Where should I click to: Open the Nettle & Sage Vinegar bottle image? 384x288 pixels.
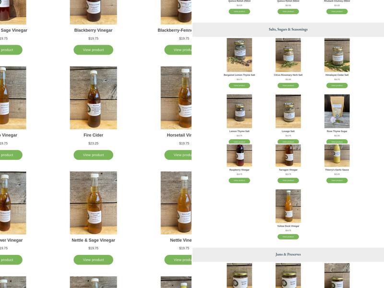point(93,203)
